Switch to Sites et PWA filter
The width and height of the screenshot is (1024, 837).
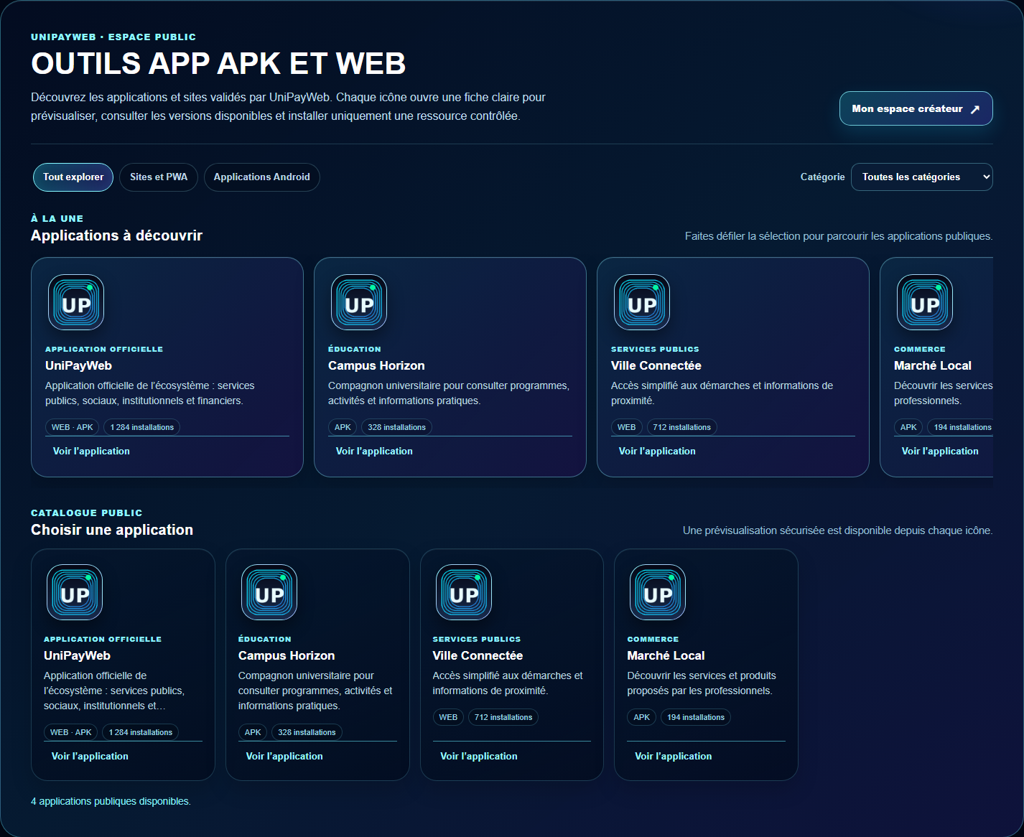(x=159, y=177)
